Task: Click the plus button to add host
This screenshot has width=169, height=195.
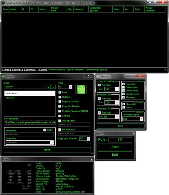Action: click(48, 87)
